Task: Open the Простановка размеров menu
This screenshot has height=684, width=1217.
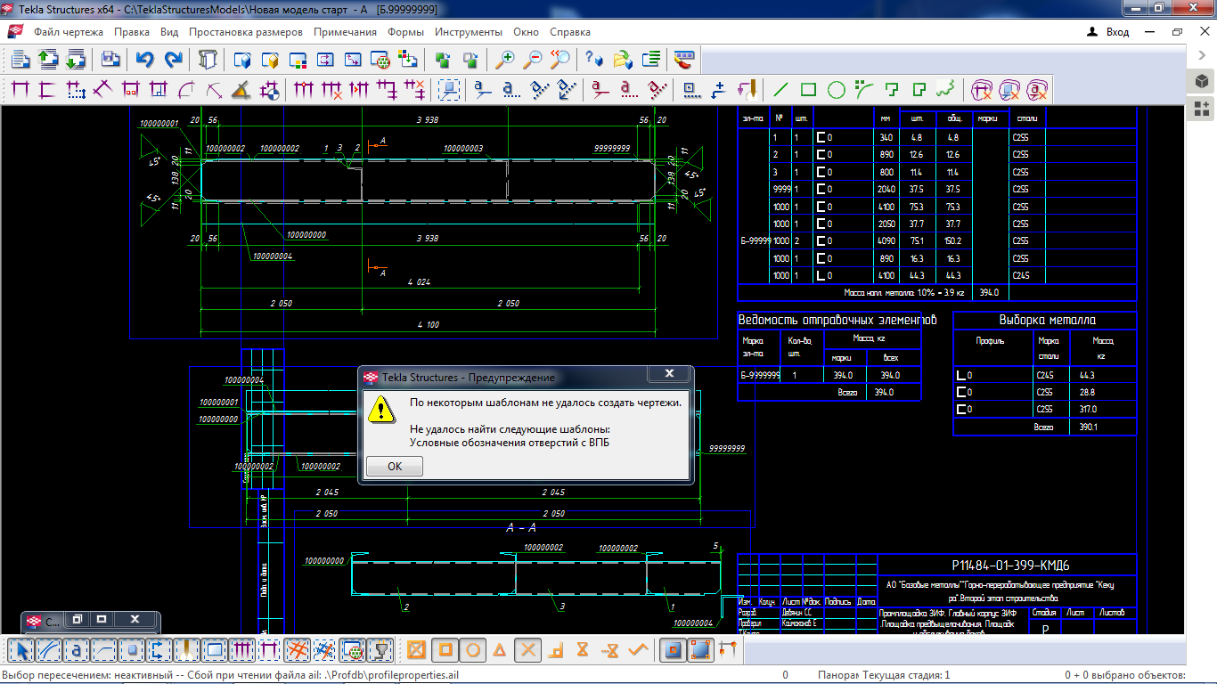Action: coord(245,32)
